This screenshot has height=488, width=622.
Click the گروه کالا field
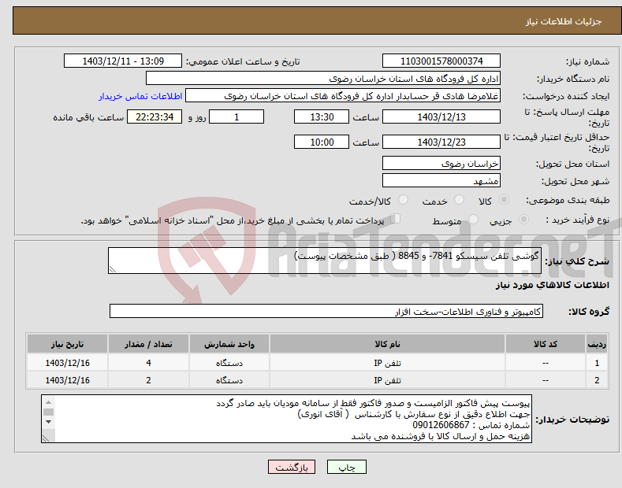326,312
